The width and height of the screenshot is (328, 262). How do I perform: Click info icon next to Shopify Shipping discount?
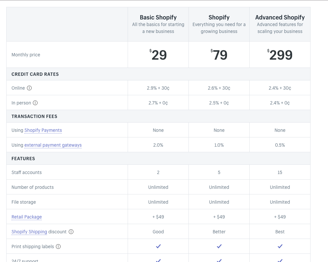(71, 232)
